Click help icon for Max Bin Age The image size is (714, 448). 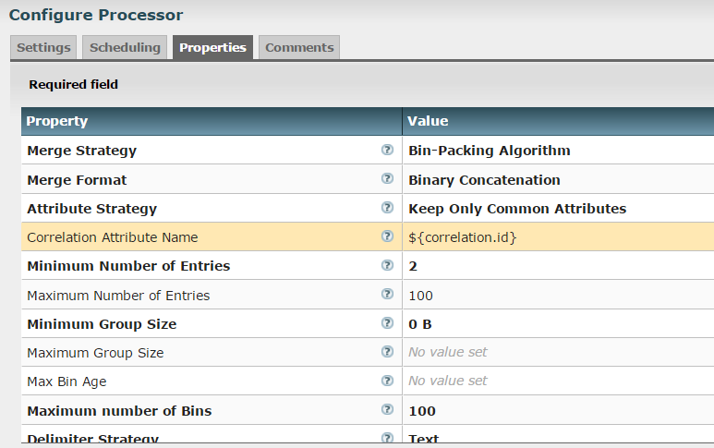pos(387,381)
